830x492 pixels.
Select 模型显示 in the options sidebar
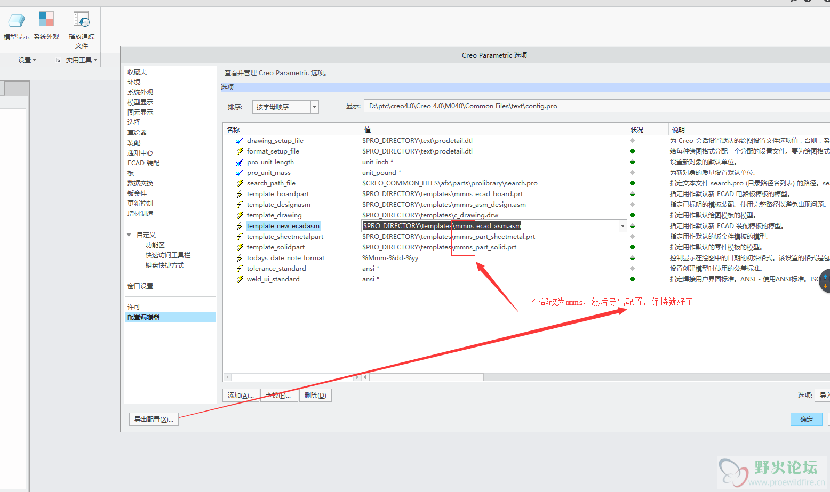coord(140,102)
